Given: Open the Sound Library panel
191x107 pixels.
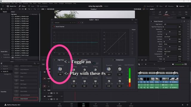Looking at the screenshot, I should tap(42, 6).
